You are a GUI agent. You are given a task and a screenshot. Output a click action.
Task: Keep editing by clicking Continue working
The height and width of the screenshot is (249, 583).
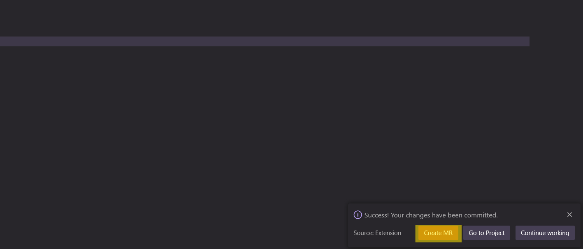point(545,233)
